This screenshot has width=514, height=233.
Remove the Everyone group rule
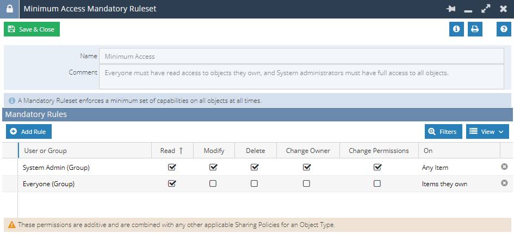pos(504,183)
